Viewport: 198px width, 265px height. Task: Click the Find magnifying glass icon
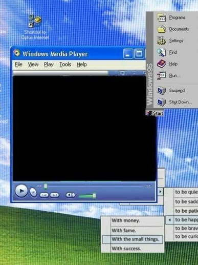click(x=161, y=52)
